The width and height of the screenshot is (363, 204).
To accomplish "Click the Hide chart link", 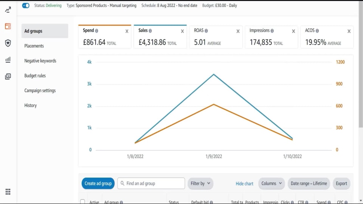I will click(x=244, y=184).
